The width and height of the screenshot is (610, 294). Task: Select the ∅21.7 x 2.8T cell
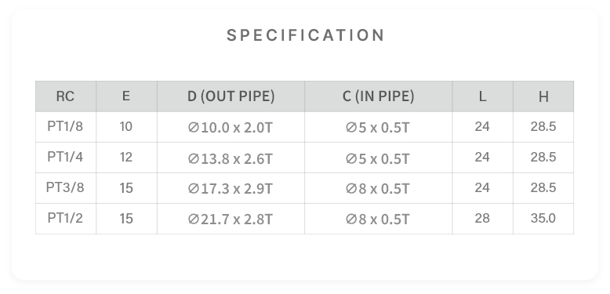[x=231, y=219]
